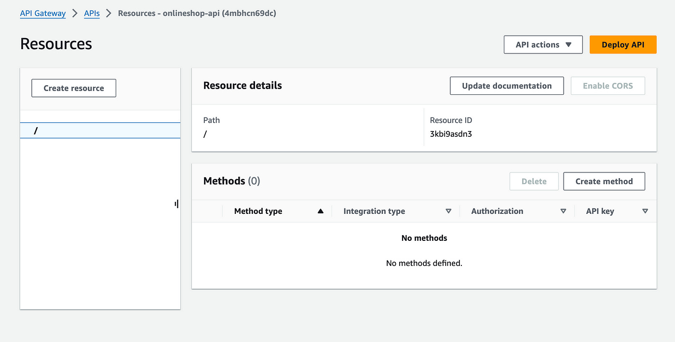Click the Resource ID value 3kbi9asdn3
The width and height of the screenshot is (675, 342).
tap(451, 134)
